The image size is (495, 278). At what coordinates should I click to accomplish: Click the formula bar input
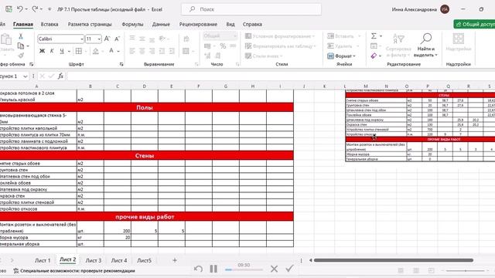pos(281,76)
